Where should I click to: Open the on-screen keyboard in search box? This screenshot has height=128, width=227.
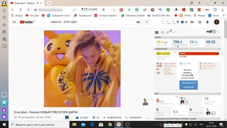(x=138, y=22)
